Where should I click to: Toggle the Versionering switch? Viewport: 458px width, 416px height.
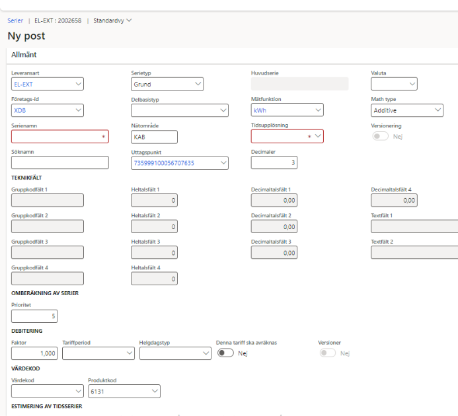[x=380, y=136]
